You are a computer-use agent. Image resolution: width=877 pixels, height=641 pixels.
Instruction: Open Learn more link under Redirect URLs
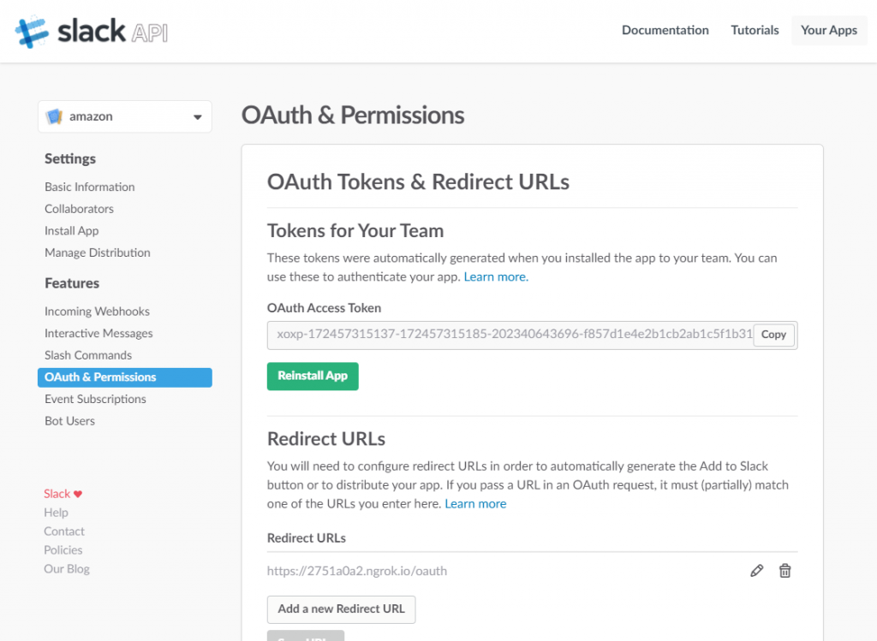(x=475, y=503)
